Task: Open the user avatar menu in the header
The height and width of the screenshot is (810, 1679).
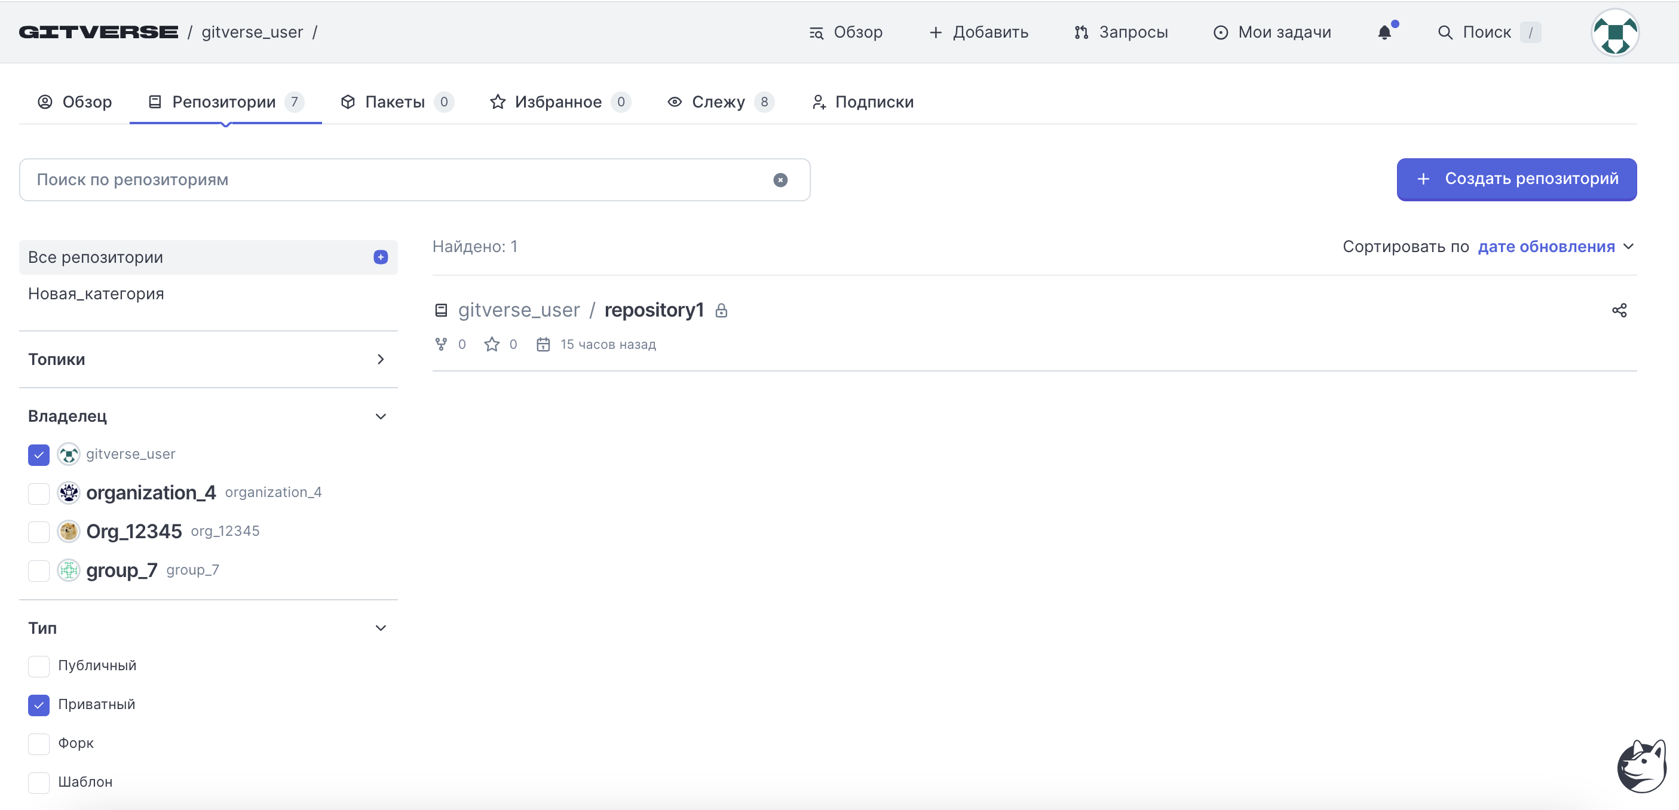Action: [x=1614, y=32]
